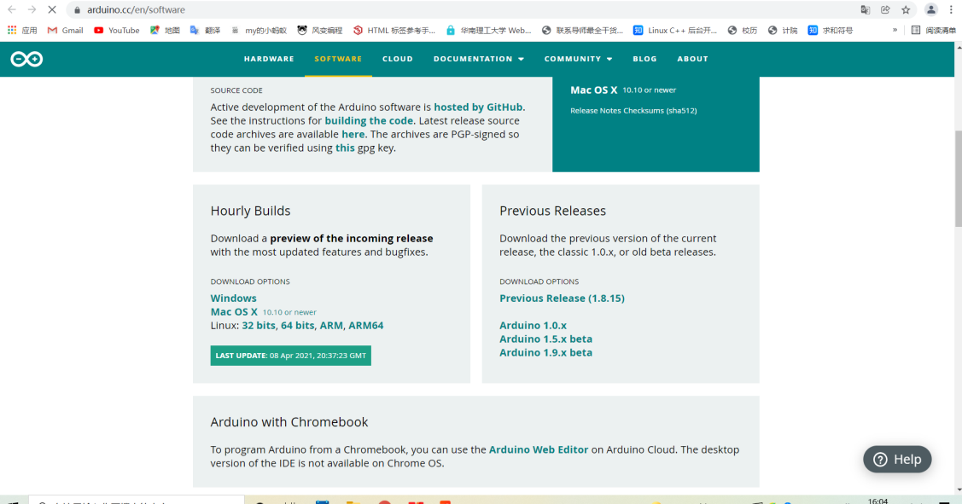Screen dimensions: 962x504
Task: Click the LAST UPDATE timestamp badge
Action: pos(291,356)
